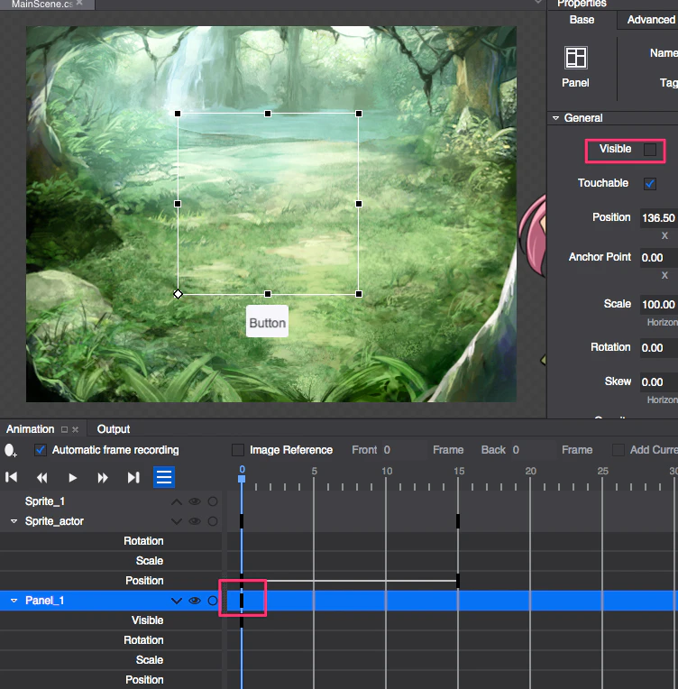Click the Back frame count field

[x=533, y=450]
